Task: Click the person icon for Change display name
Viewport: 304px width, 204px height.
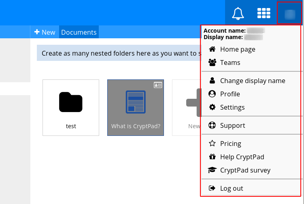Action: (212, 80)
